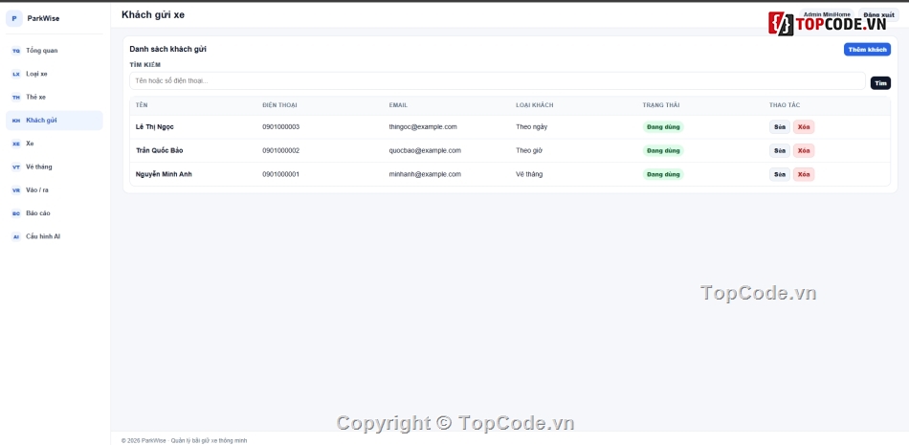Image resolution: width=909 pixels, height=445 pixels.
Task: Click the VT icon beside Vé tháng
Action: click(x=16, y=167)
